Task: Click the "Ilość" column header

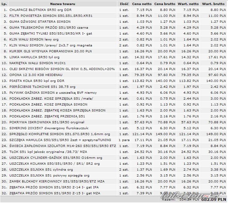Action: point(124,4)
